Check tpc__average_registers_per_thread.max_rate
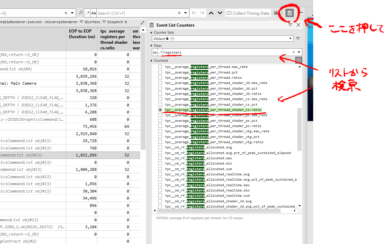 point(160,67)
